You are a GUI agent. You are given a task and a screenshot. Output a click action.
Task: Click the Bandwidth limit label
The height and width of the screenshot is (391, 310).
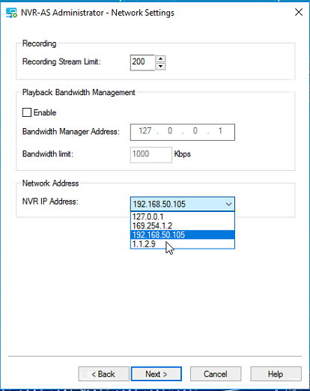(x=48, y=154)
